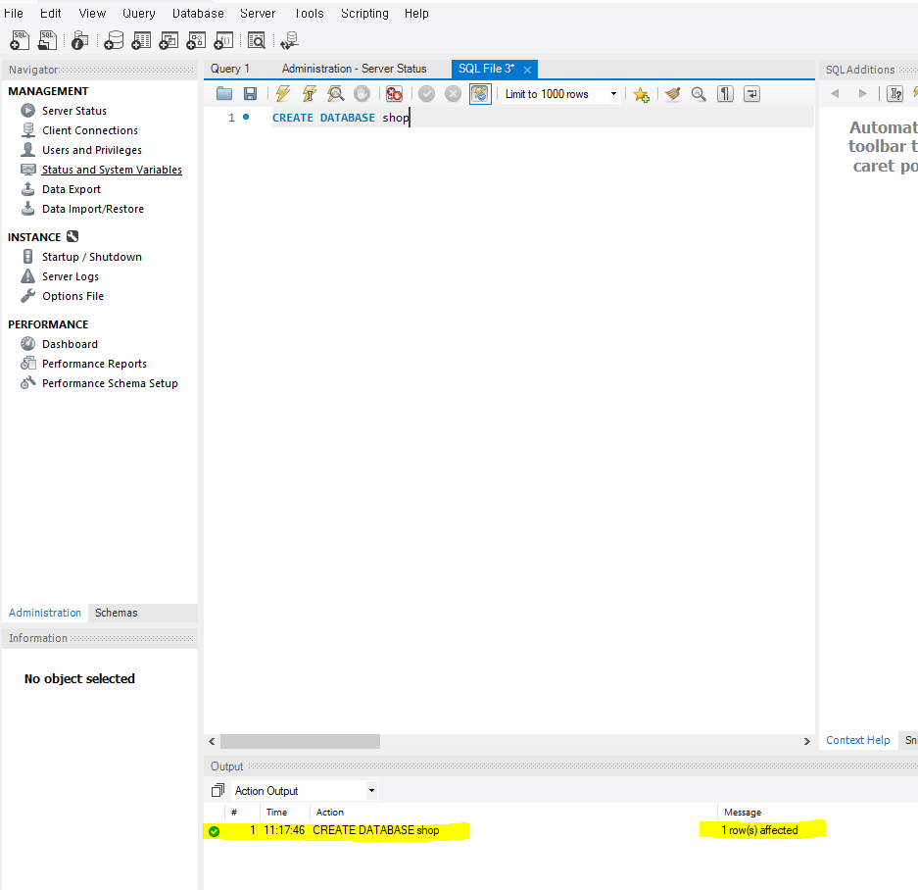Save script to file disk icon
The height and width of the screenshot is (890, 918).
(250, 94)
